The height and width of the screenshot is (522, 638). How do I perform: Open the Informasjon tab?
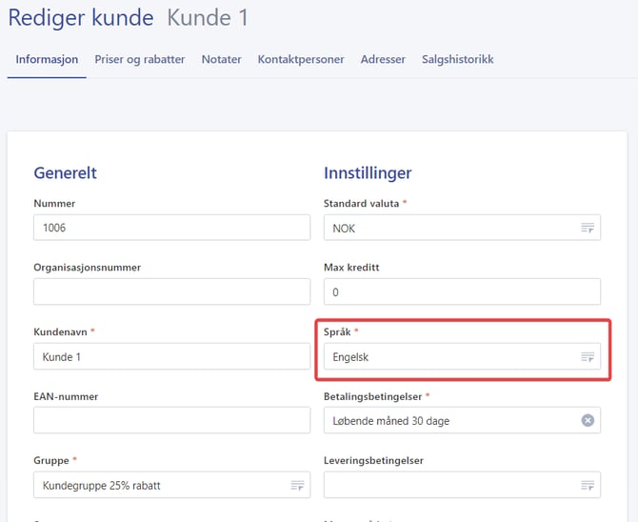[x=47, y=59]
